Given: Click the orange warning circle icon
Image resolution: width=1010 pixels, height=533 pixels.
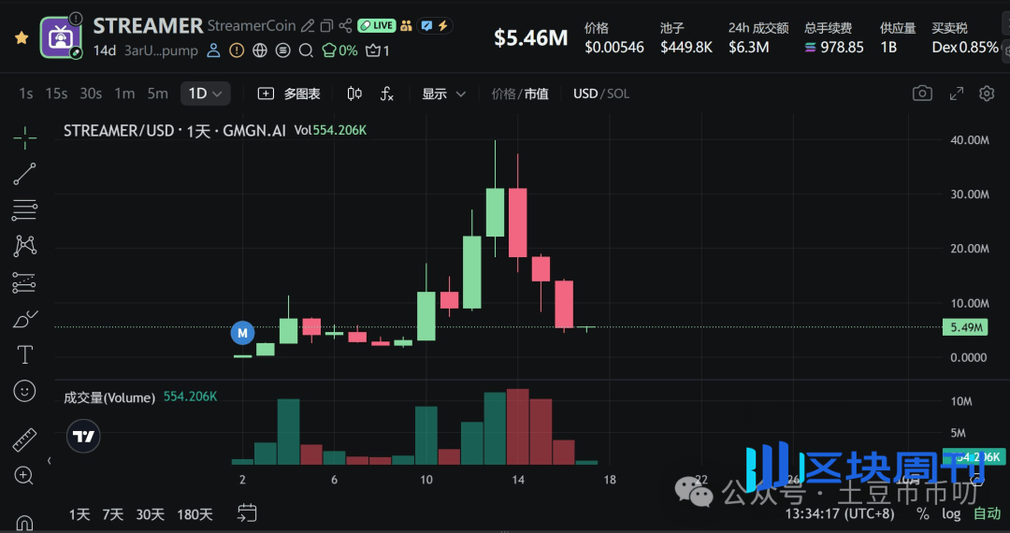Looking at the screenshot, I should pos(237,50).
